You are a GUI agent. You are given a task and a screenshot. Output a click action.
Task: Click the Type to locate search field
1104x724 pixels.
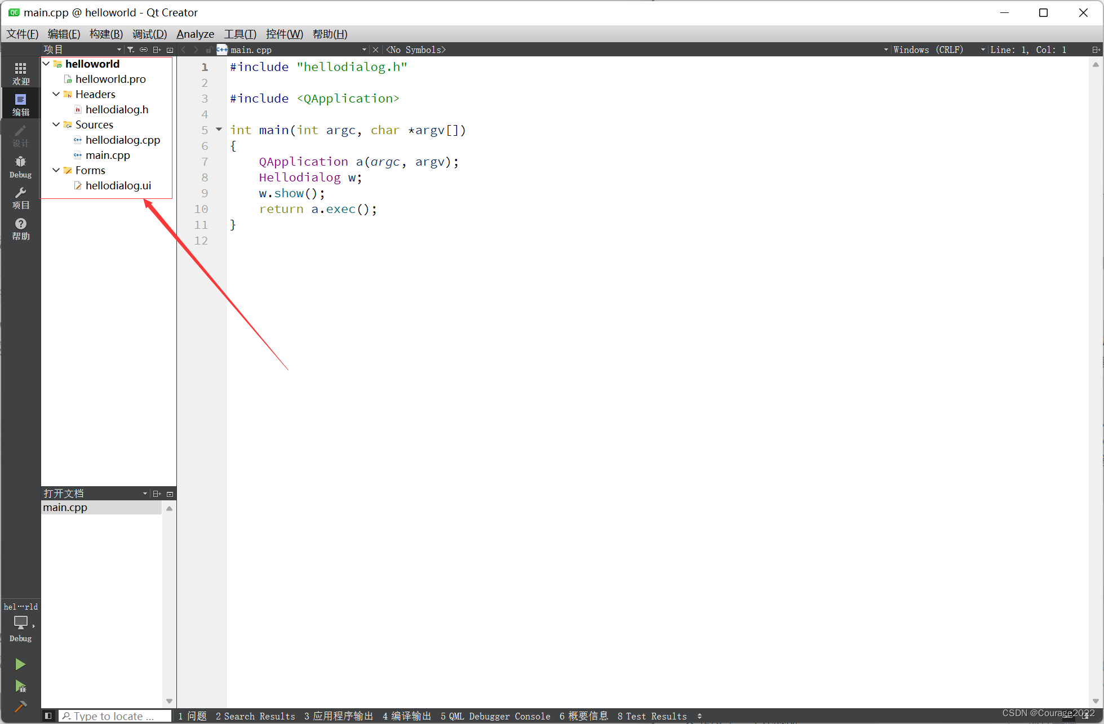(x=114, y=716)
